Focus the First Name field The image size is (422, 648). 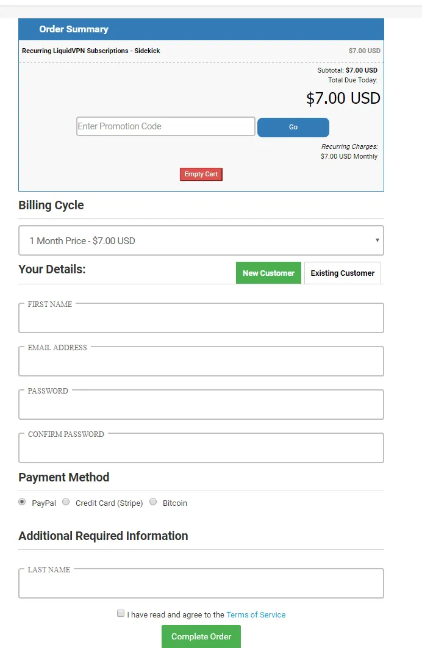click(x=201, y=319)
